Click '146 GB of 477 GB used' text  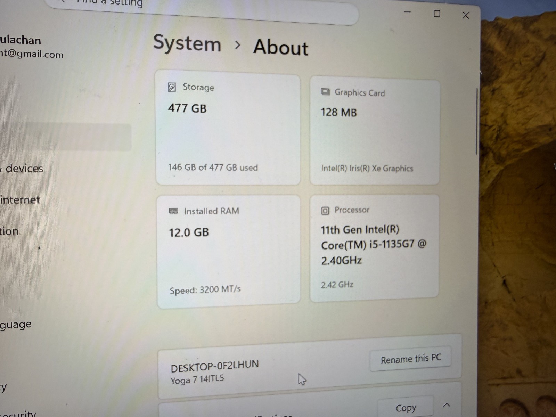coord(213,167)
